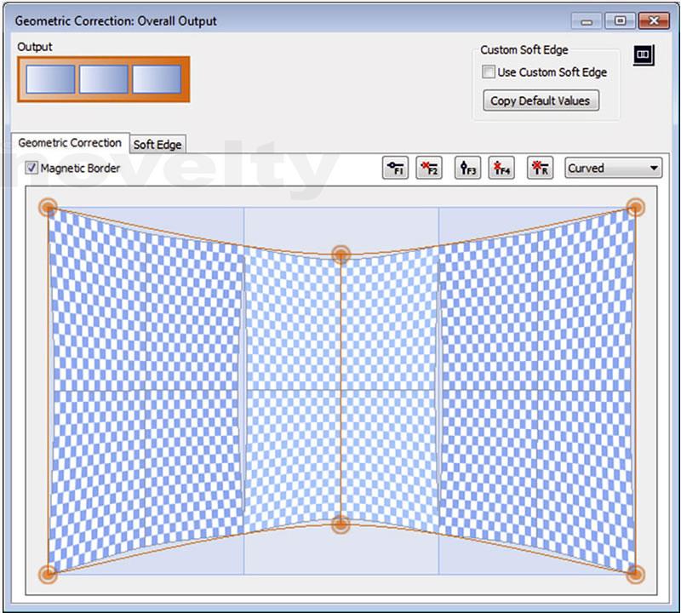Click the F1 horizontal point toolbar icon

(x=395, y=168)
